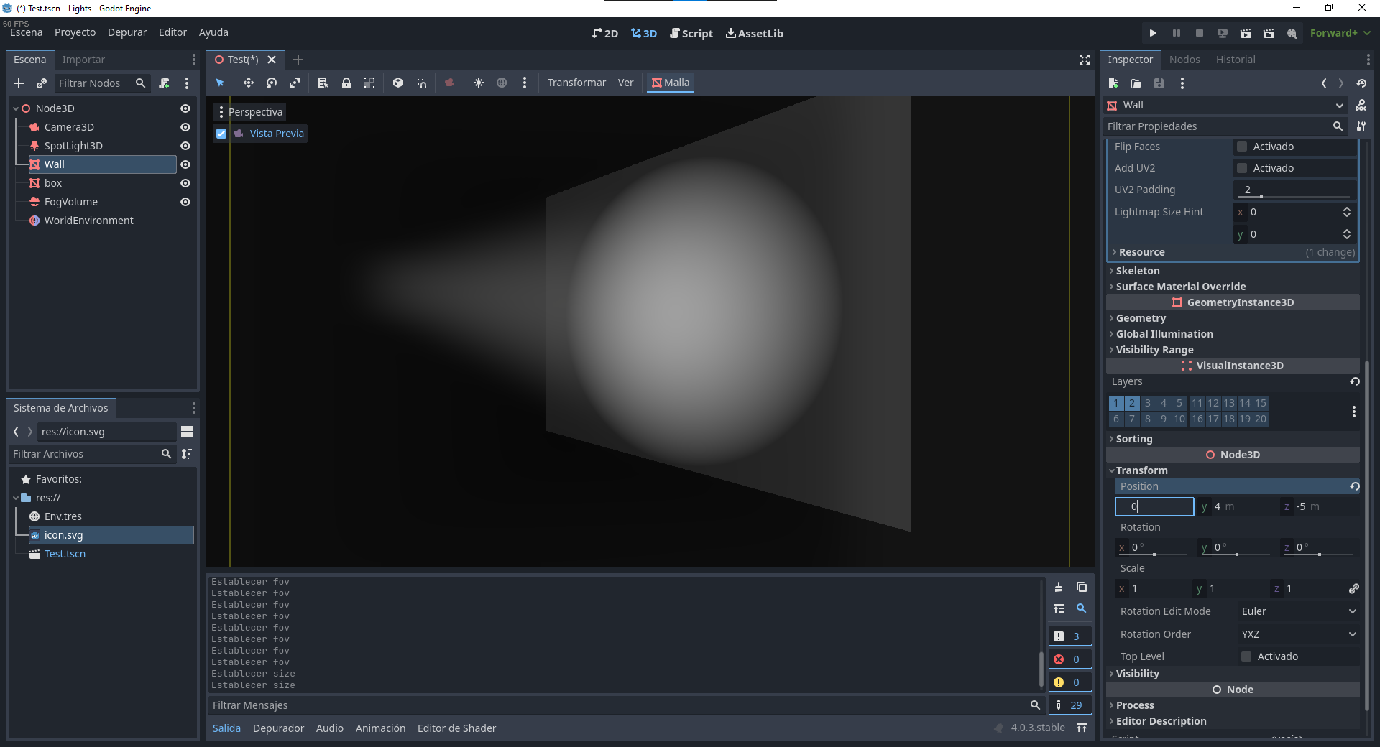Toggle distraction-free mode expand icon
1380x747 pixels.
coord(1085,60)
